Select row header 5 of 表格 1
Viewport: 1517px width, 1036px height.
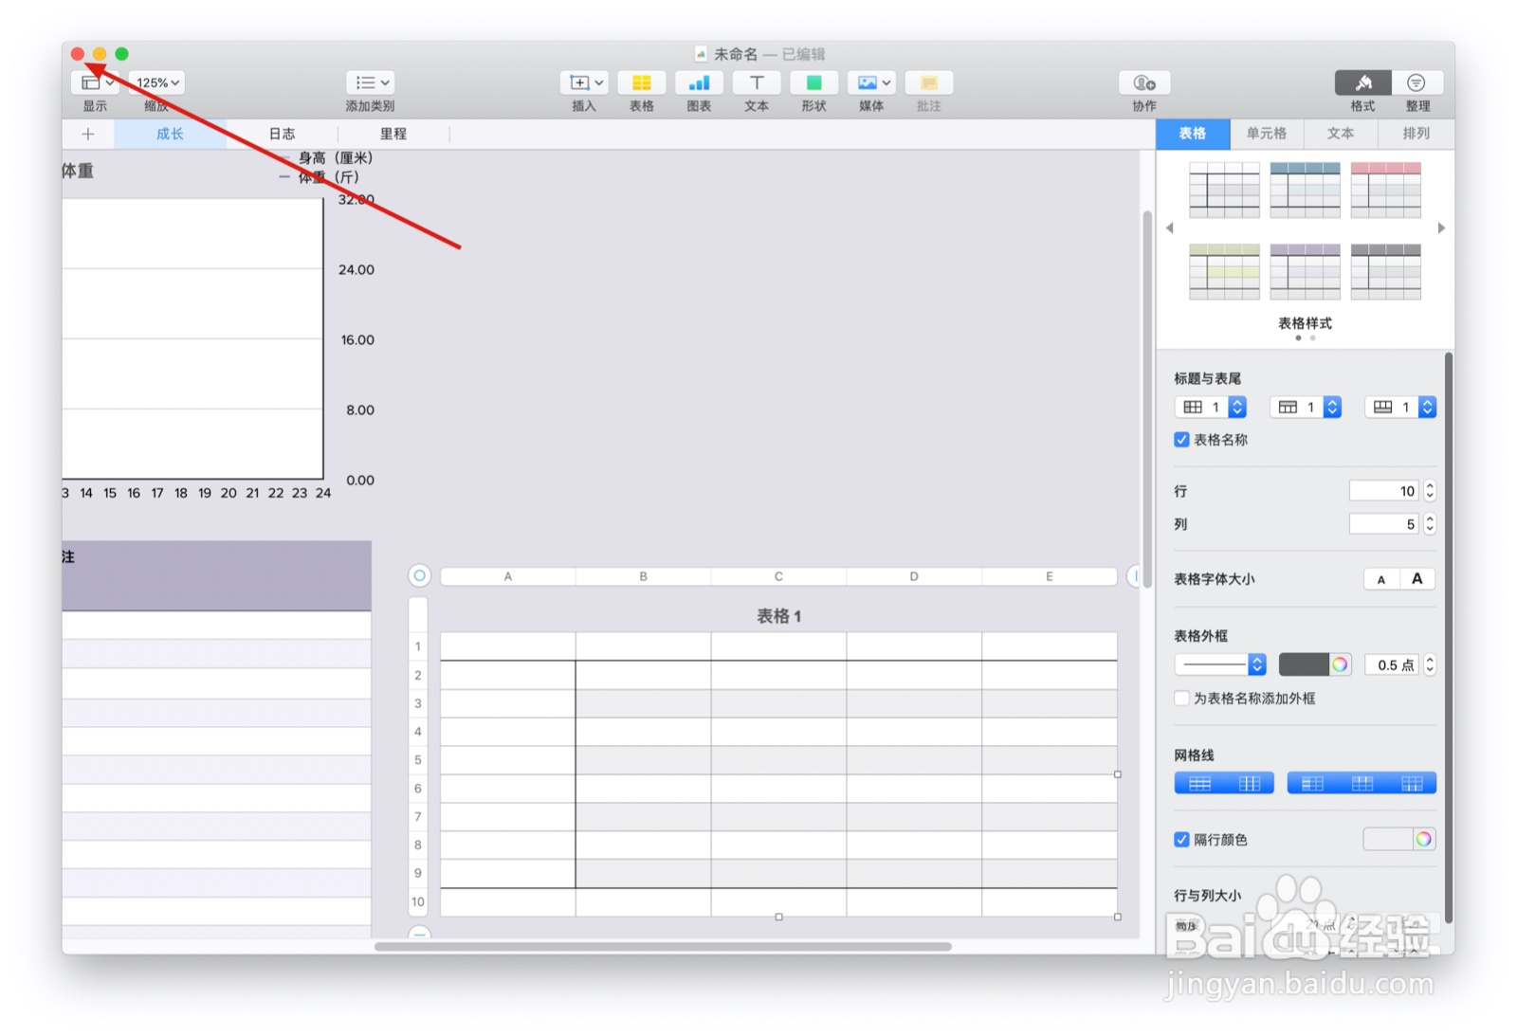click(x=418, y=760)
